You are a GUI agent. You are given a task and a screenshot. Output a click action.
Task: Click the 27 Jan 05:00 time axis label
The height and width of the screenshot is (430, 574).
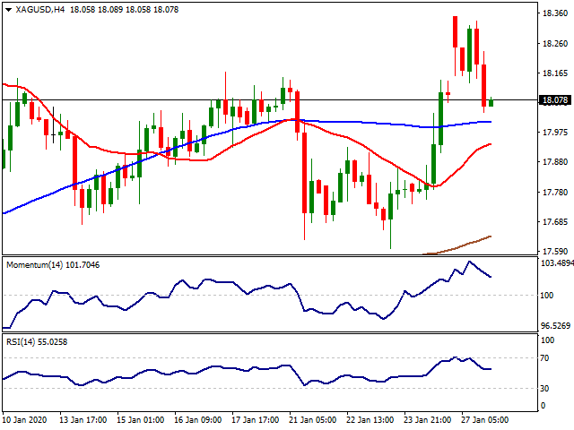[x=484, y=420]
